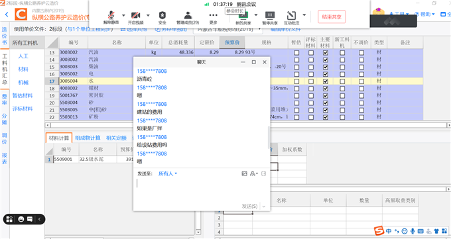The image size is (451, 239).
Task: Click the Sogou input method S logo
Action: point(379,230)
